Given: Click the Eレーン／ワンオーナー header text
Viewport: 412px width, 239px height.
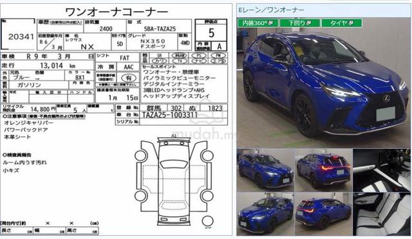Looking at the screenshot, I should coord(271,10).
